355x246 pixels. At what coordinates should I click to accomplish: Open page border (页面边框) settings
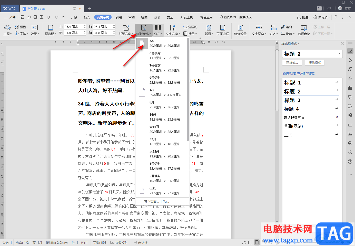(222, 30)
